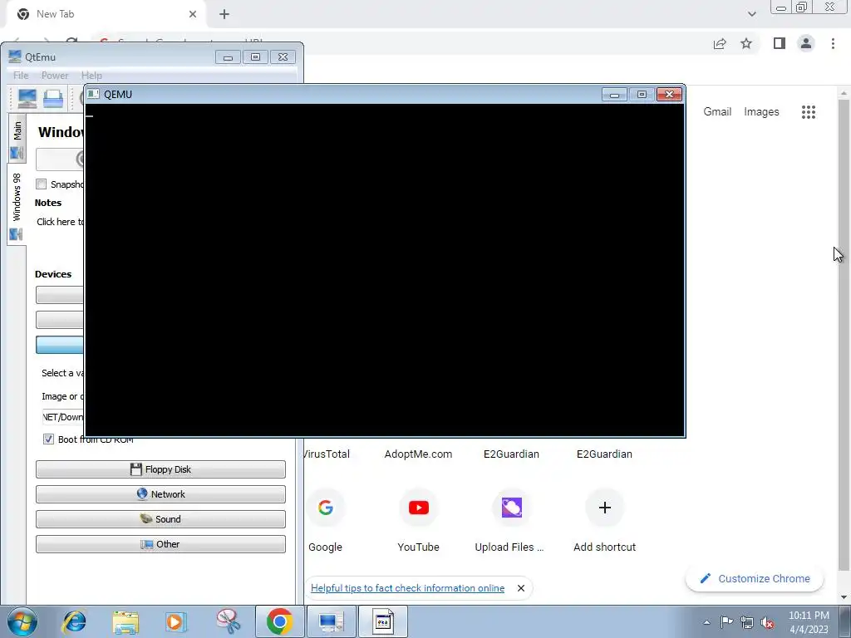Dismiss the fact check tip with X
This screenshot has height=638, width=851.
pos(521,588)
